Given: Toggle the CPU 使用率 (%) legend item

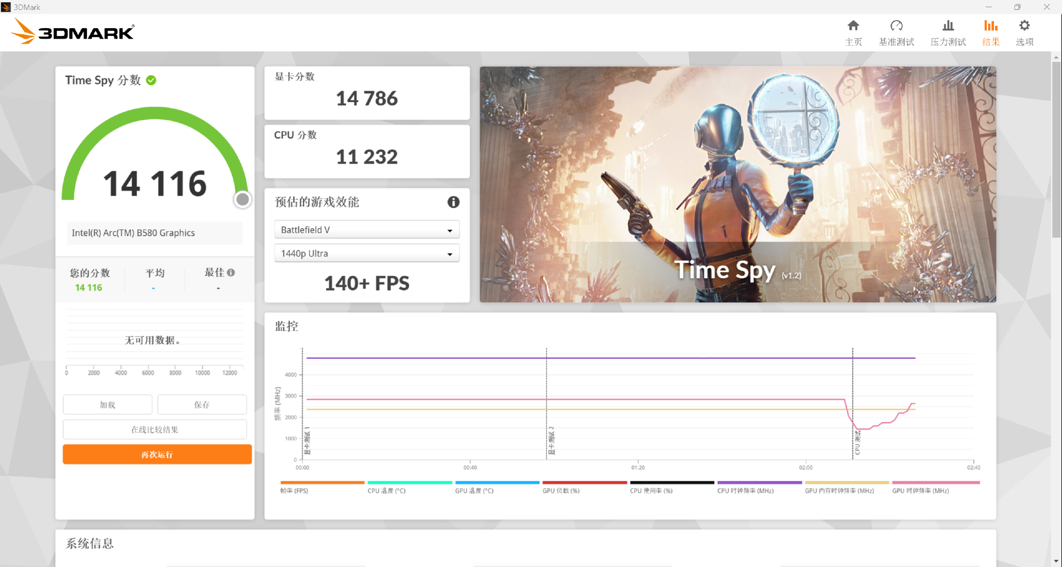Looking at the screenshot, I should point(671,487).
